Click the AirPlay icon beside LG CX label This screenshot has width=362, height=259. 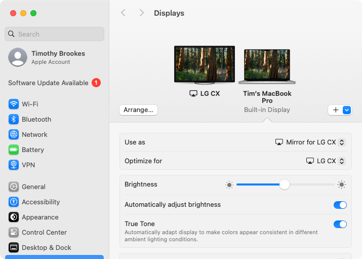click(x=193, y=94)
